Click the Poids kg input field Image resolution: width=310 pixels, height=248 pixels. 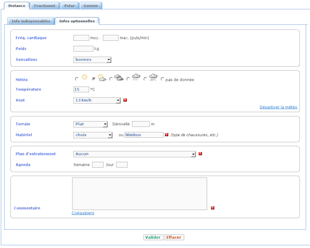83,49
